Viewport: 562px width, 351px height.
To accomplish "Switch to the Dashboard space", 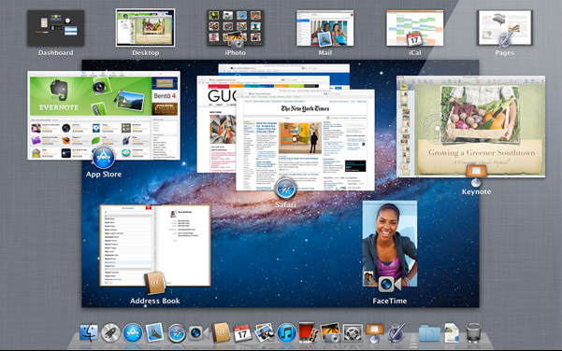I will click(56, 28).
